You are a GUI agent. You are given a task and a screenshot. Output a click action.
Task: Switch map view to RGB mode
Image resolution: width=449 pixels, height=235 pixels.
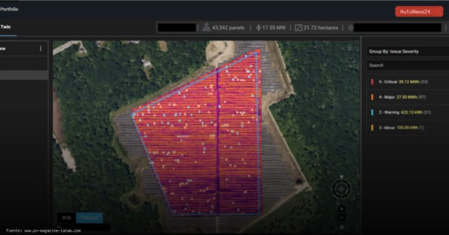click(x=66, y=218)
